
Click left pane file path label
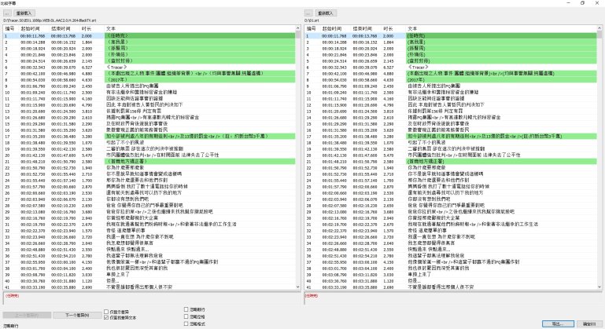pyautogui.click(x=50, y=20)
